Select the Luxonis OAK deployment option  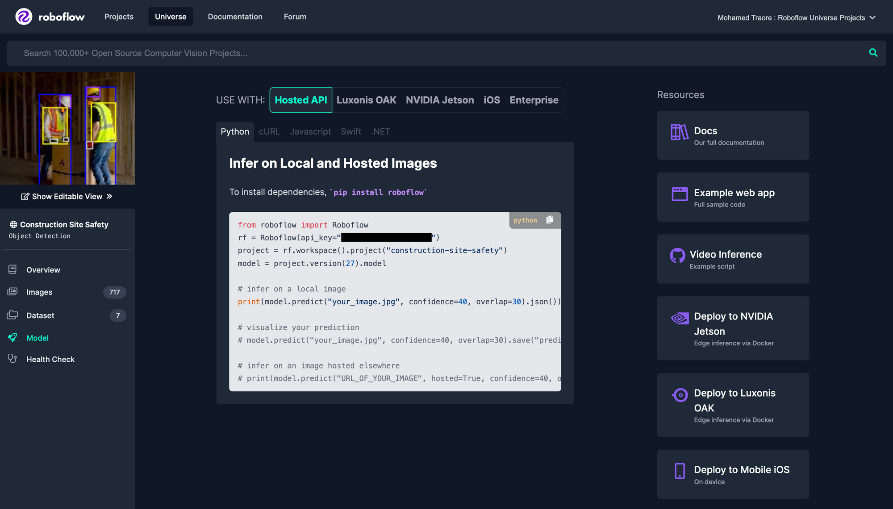pyautogui.click(x=366, y=100)
